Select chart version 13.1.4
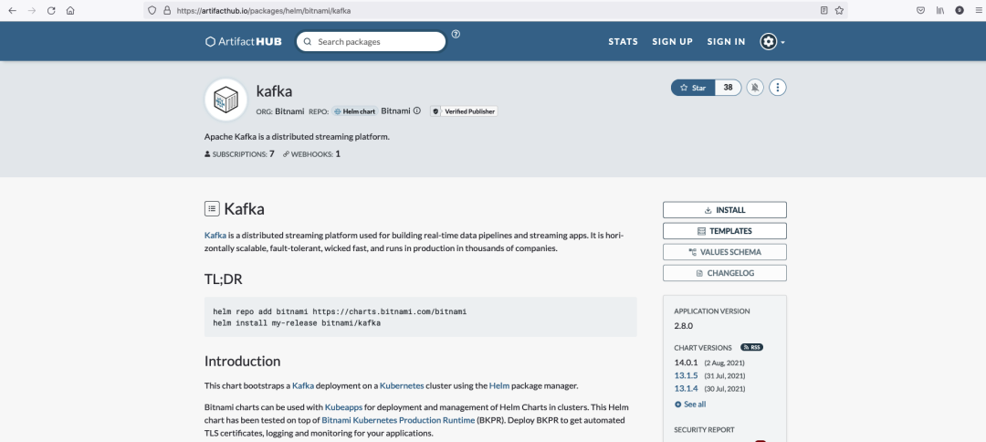The width and height of the screenshot is (986, 442). point(686,388)
